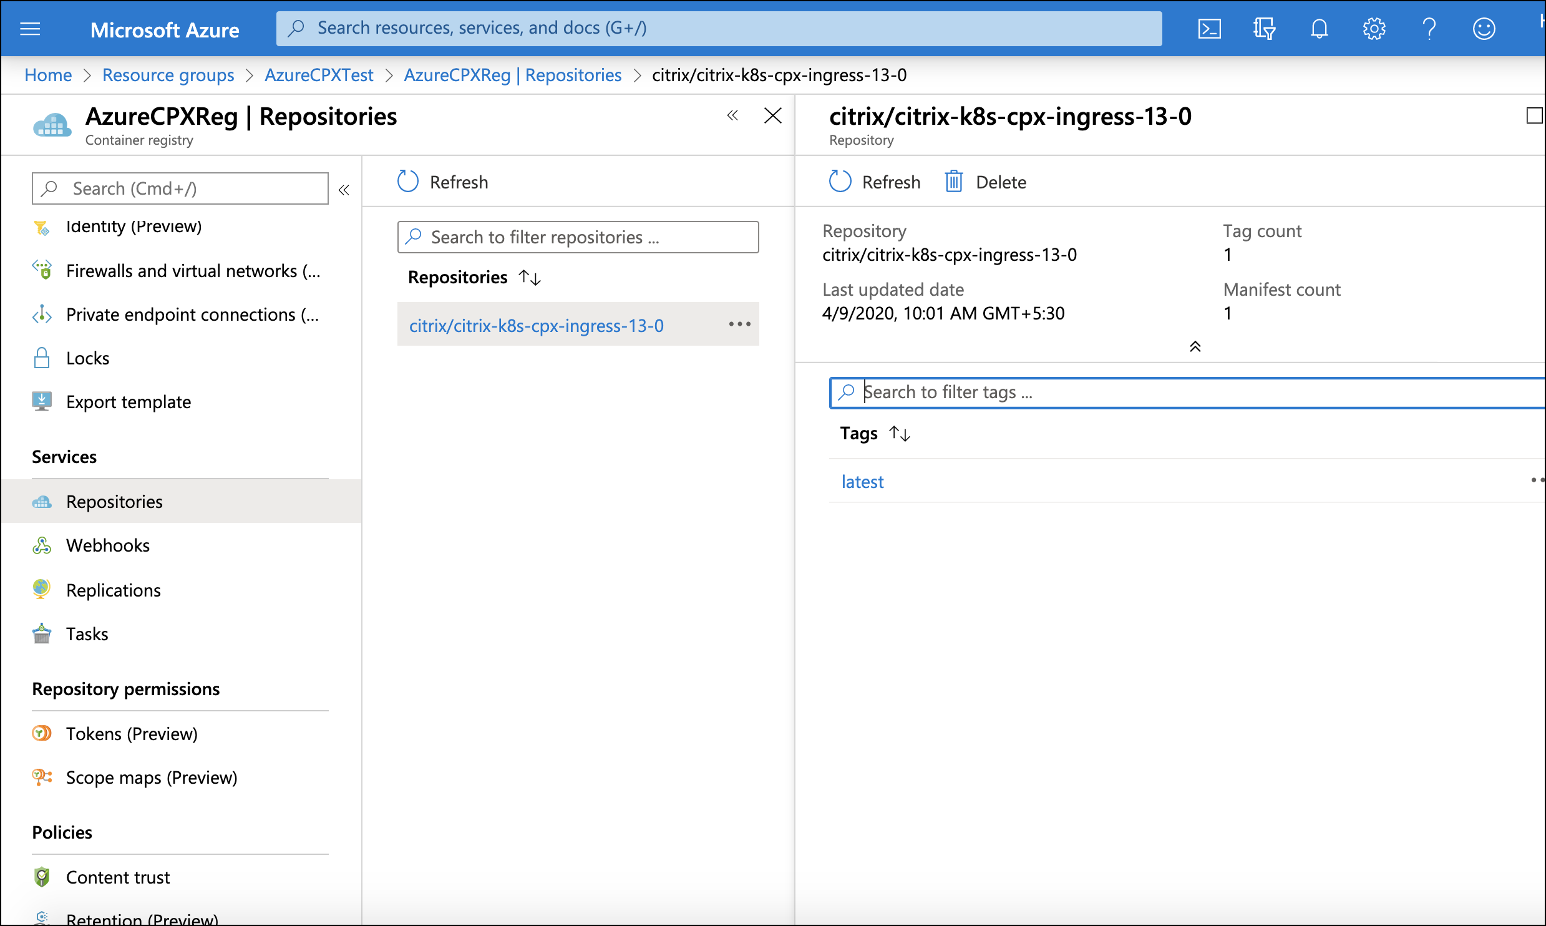The width and height of the screenshot is (1546, 926).
Task: Open the citrix/citrix-k8s-cpx-ingress-13-0 repository link
Action: [537, 326]
